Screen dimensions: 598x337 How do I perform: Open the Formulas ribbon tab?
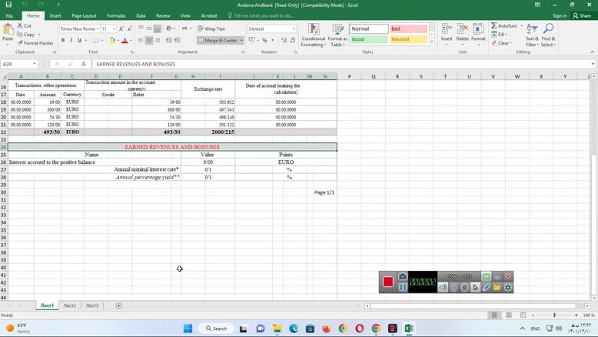tap(116, 15)
